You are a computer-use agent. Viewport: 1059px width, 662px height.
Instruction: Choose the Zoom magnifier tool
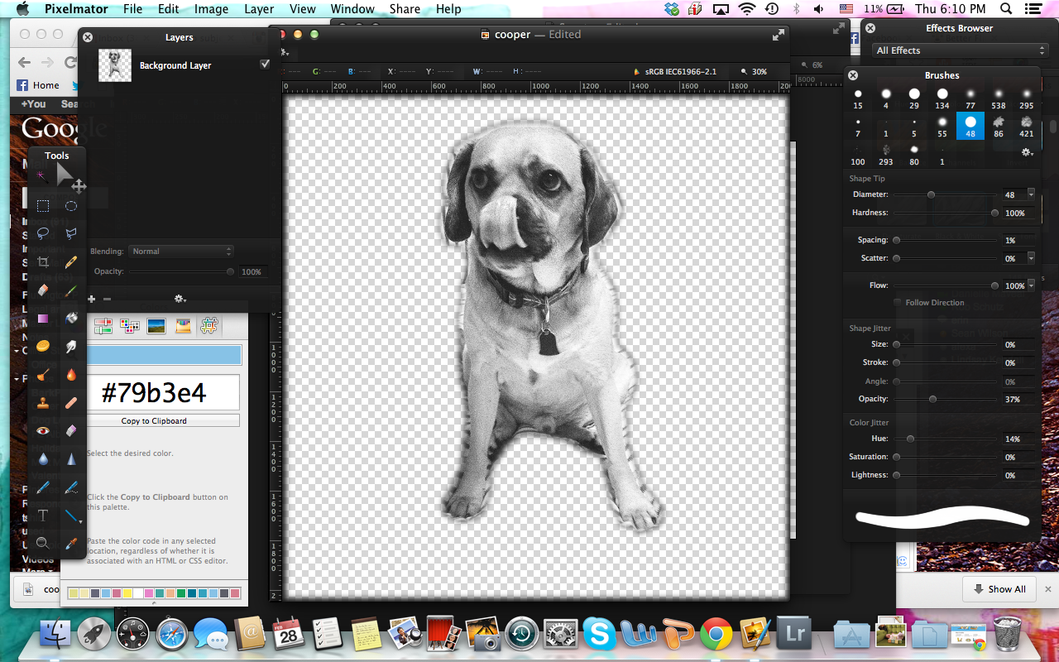(43, 544)
